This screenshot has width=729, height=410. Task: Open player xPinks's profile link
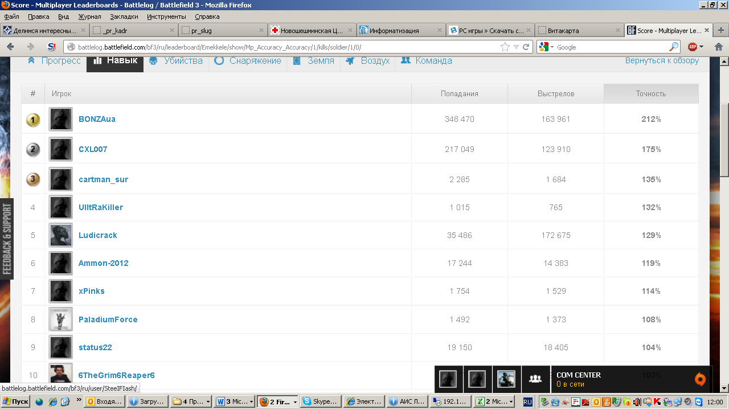(x=92, y=291)
